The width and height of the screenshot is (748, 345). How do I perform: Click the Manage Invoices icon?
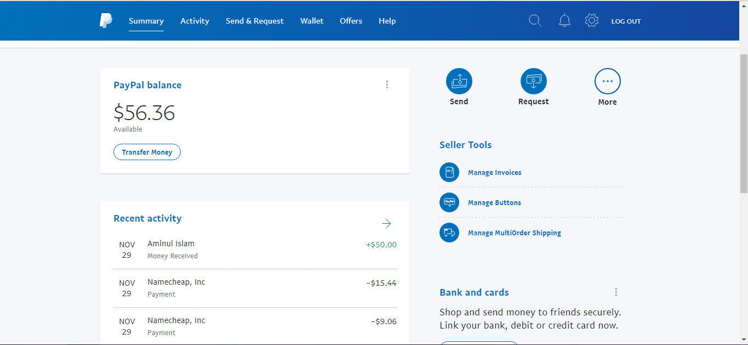pos(449,172)
